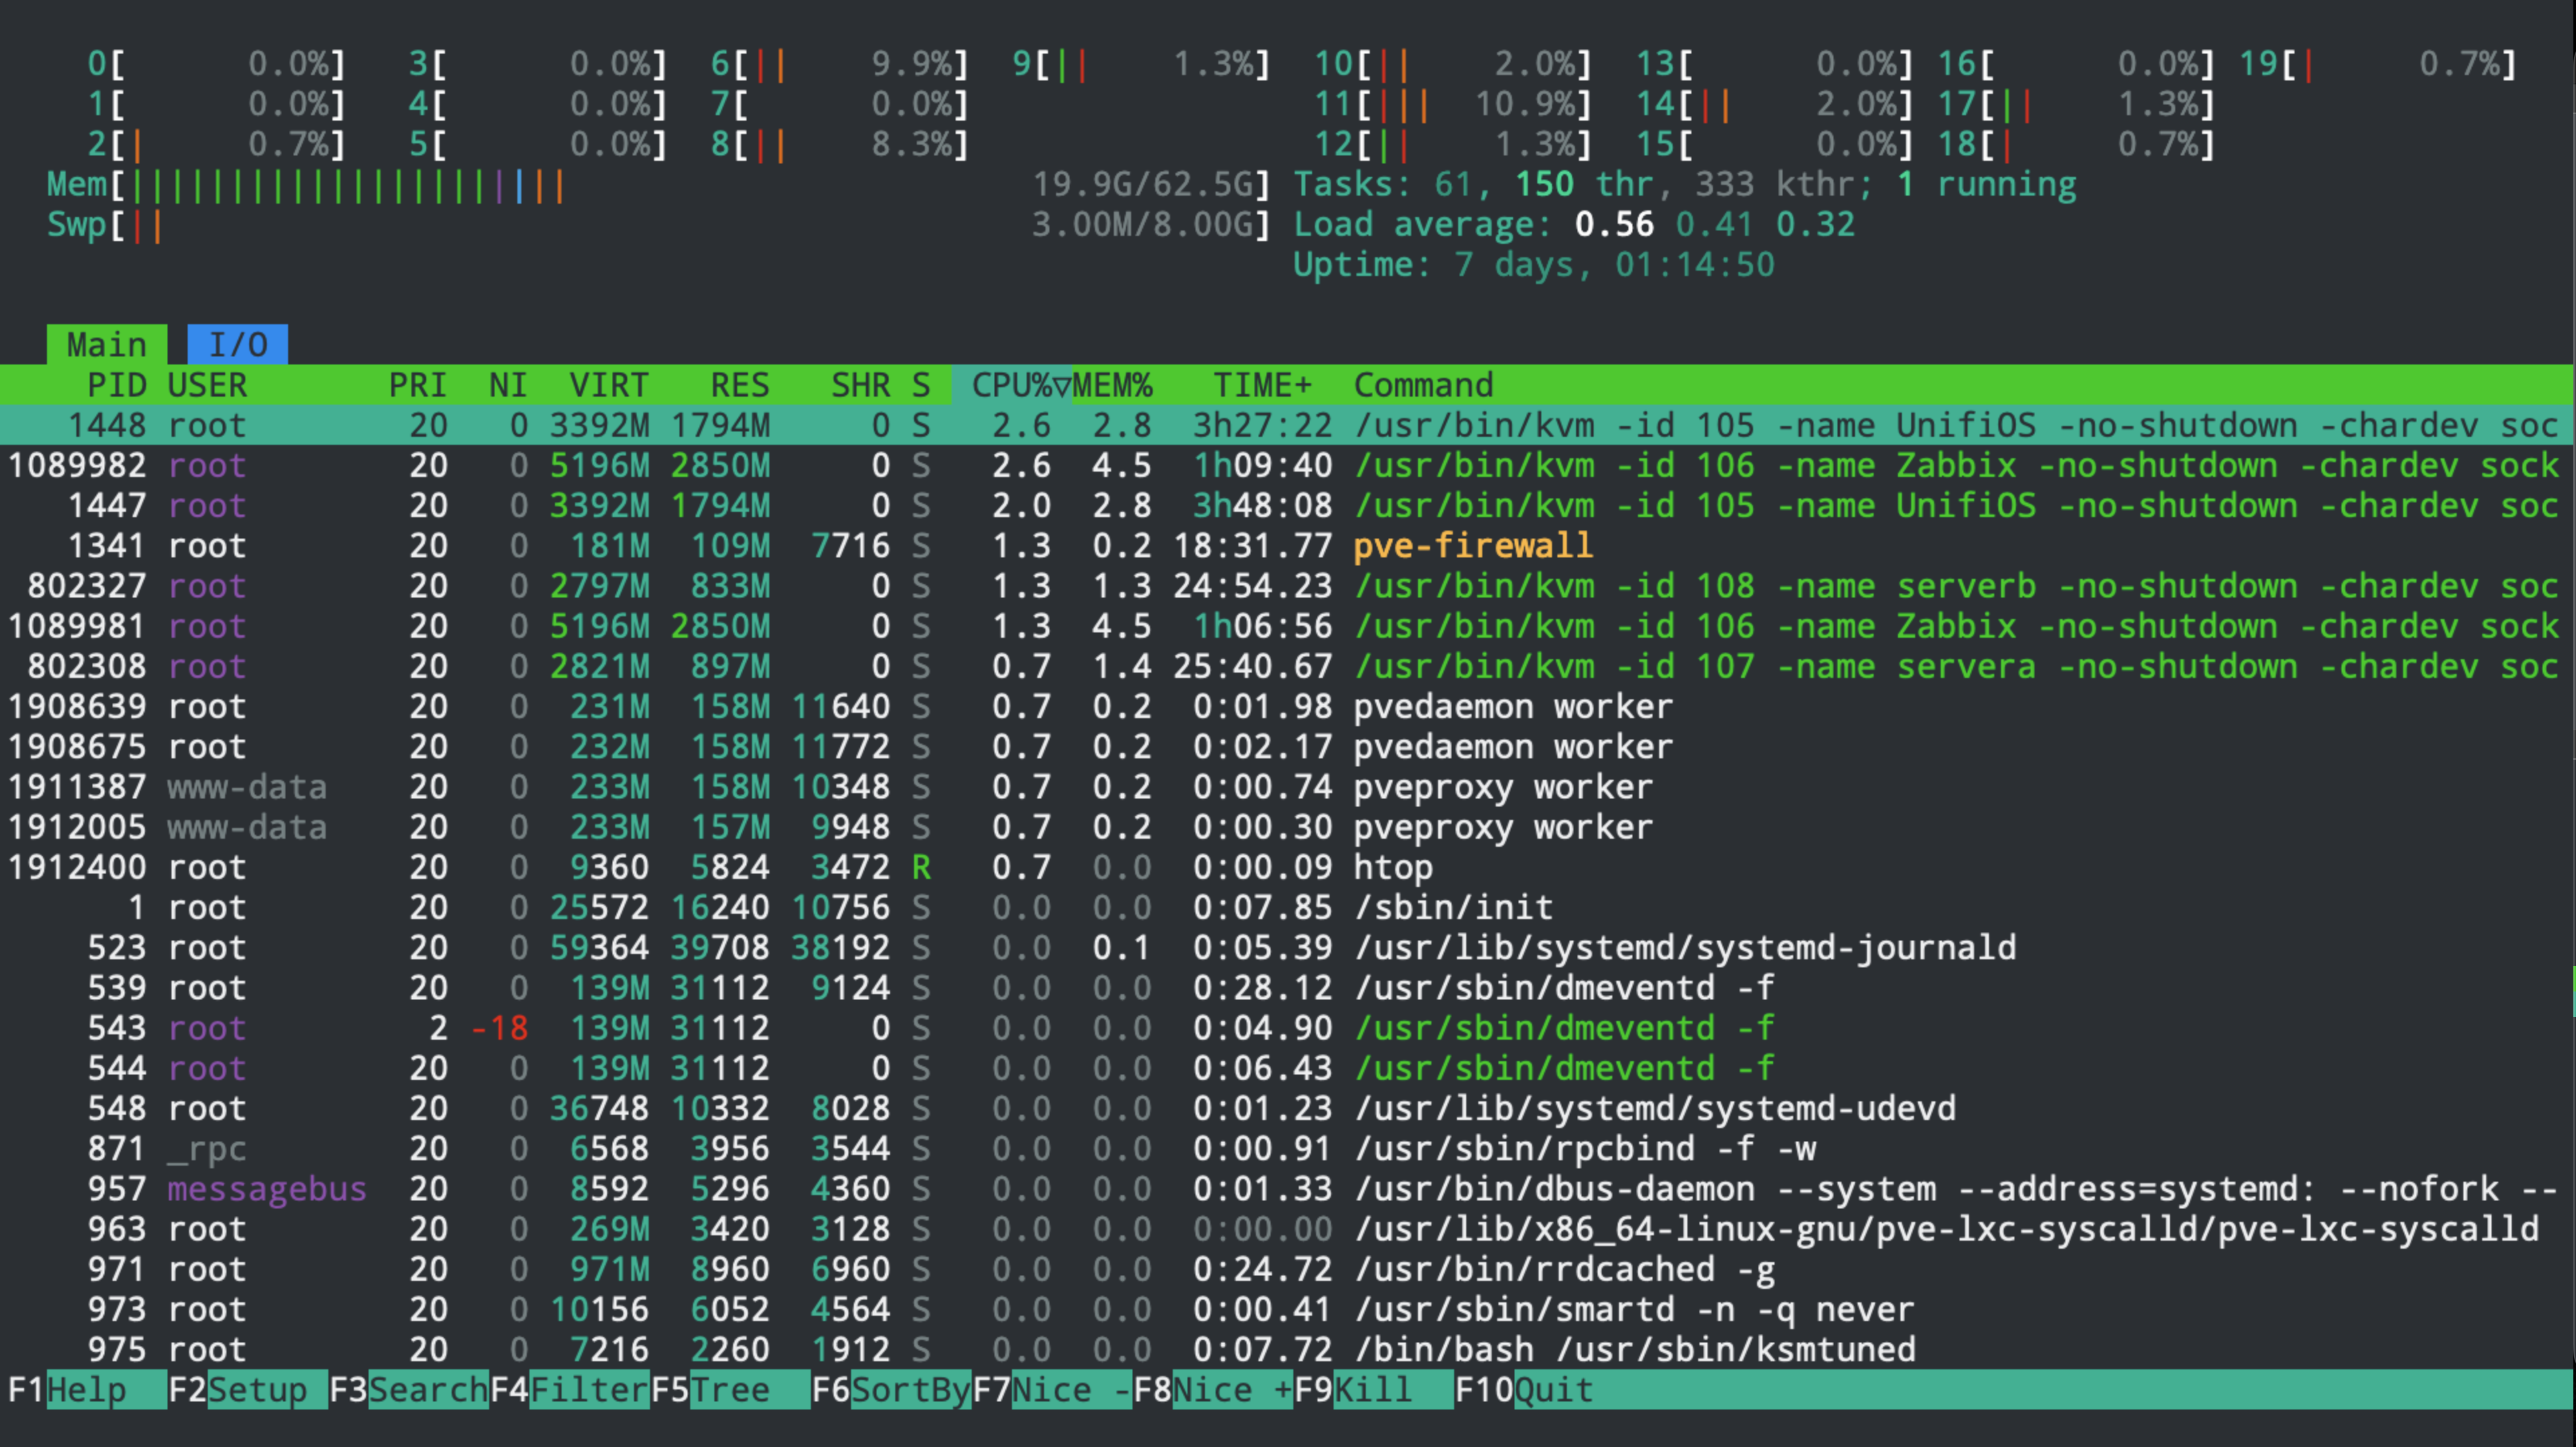Click F9 Kill button

(1374, 1390)
